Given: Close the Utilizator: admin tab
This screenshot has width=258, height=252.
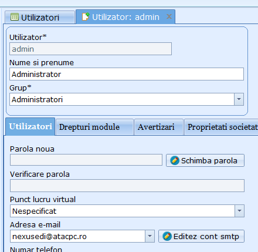Looking at the screenshot, I should click(x=169, y=16).
